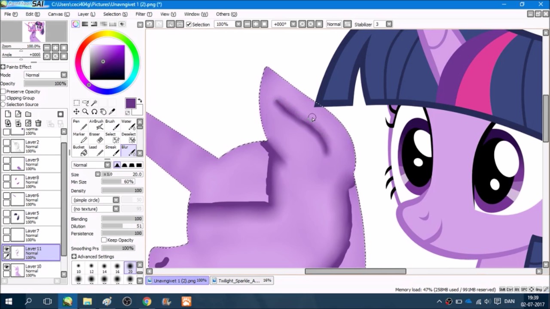Select the eyedropper color picker tool
The width and height of the screenshot is (550, 309).
(x=112, y=112)
